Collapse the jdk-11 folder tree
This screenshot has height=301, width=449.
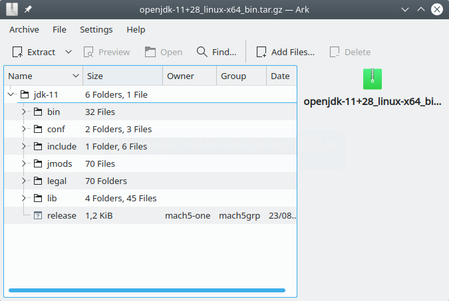(11, 94)
